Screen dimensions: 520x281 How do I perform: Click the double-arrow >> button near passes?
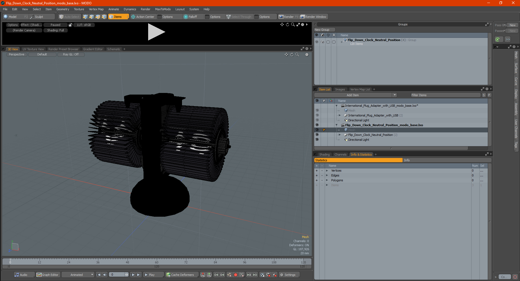tap(508, 39)
